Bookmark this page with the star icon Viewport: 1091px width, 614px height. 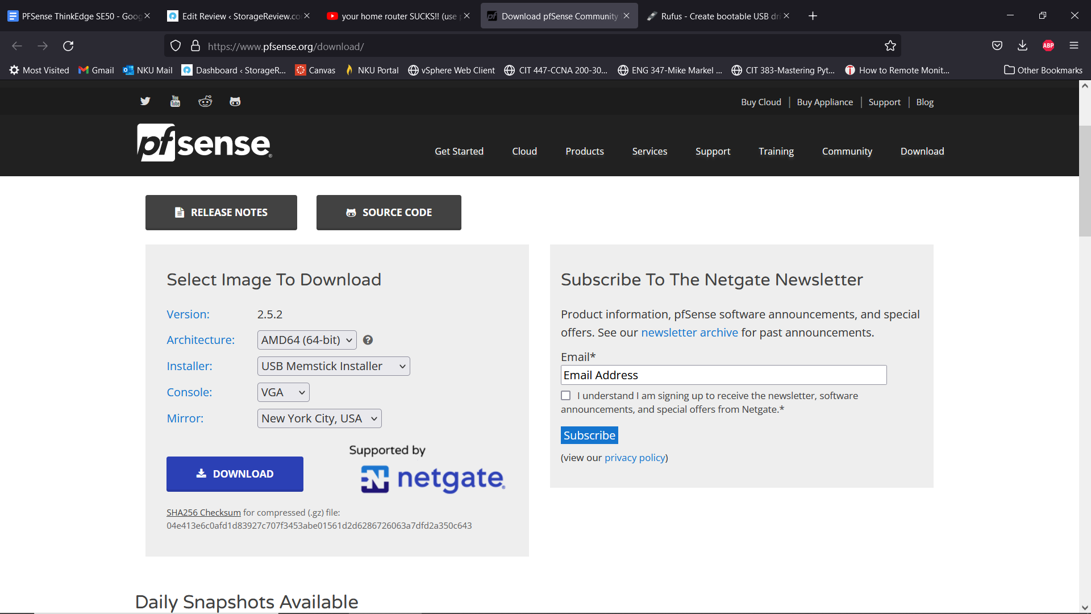890,46
